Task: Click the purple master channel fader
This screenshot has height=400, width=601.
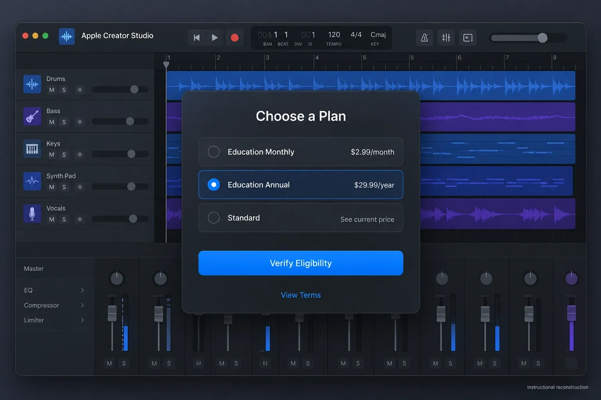Action: (x=571, y=313)
